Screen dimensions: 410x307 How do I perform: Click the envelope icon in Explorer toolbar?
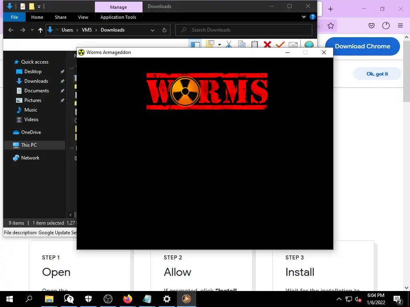click(x=293, y=44)
